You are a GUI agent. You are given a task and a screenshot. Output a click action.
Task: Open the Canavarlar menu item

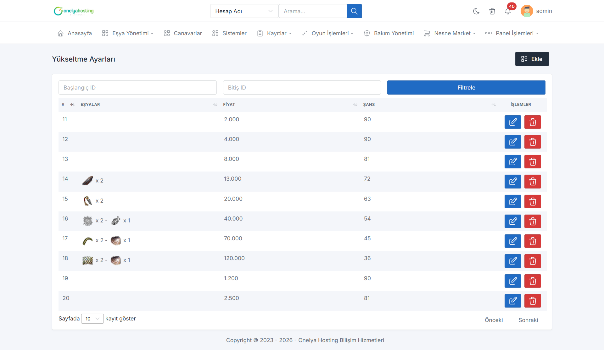pos(183,33)
